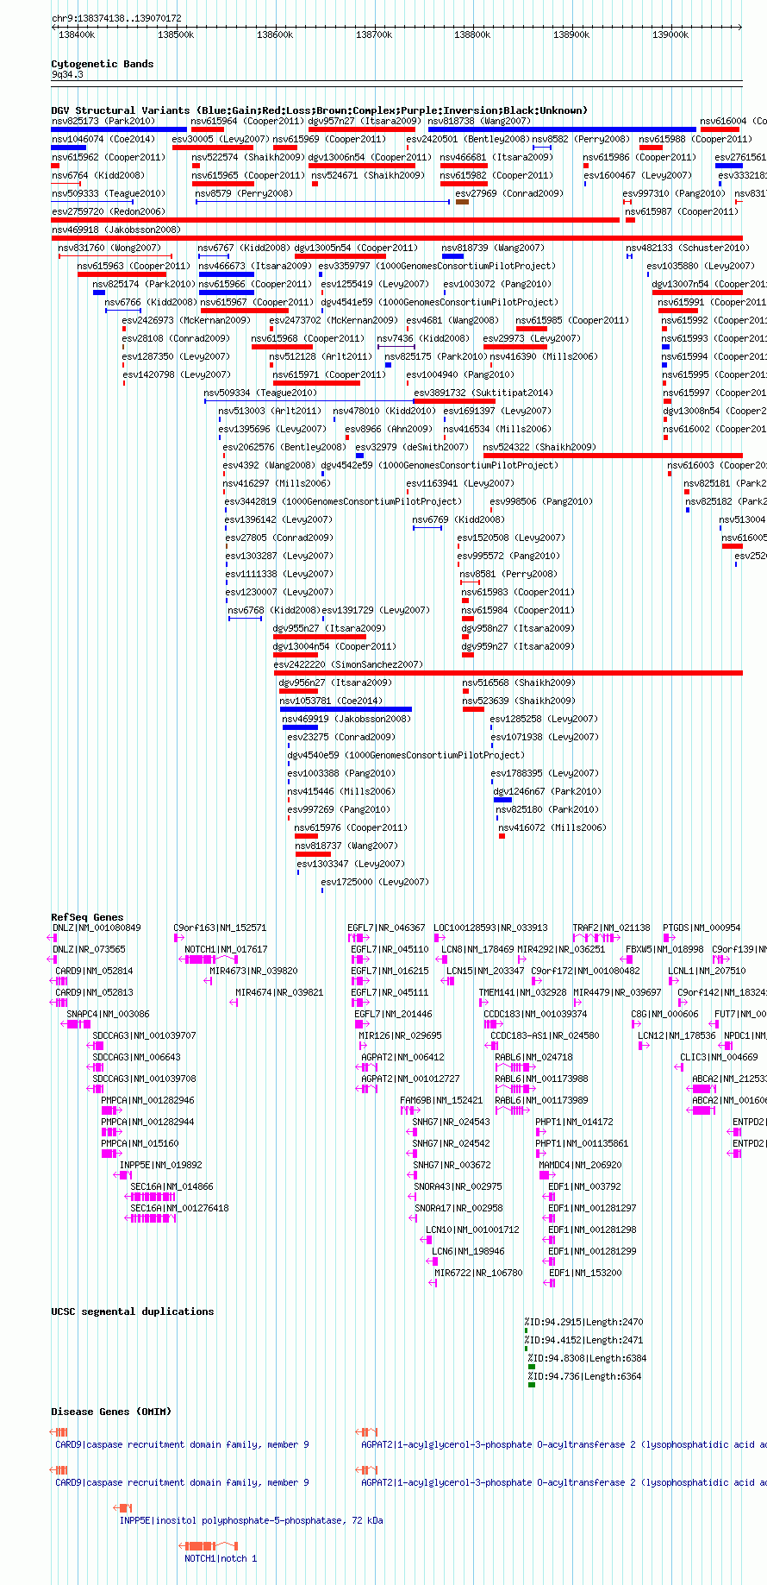Select the Disease Genes (OMIM) heading
The height and width of the screenshot is (1585, 767).
(x=111, y=1412)
